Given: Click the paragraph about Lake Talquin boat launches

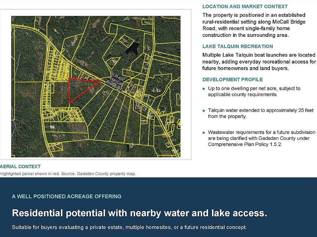Looking at the screenshot, I should (x=259, y=62).
